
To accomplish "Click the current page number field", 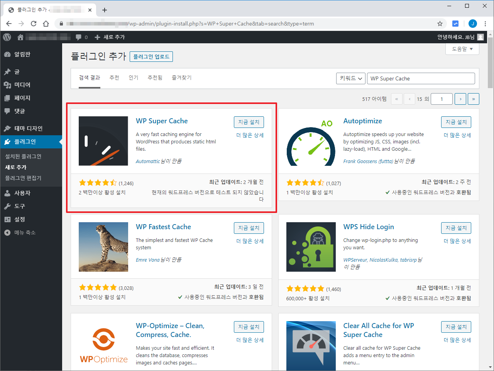I will [442, 99].
